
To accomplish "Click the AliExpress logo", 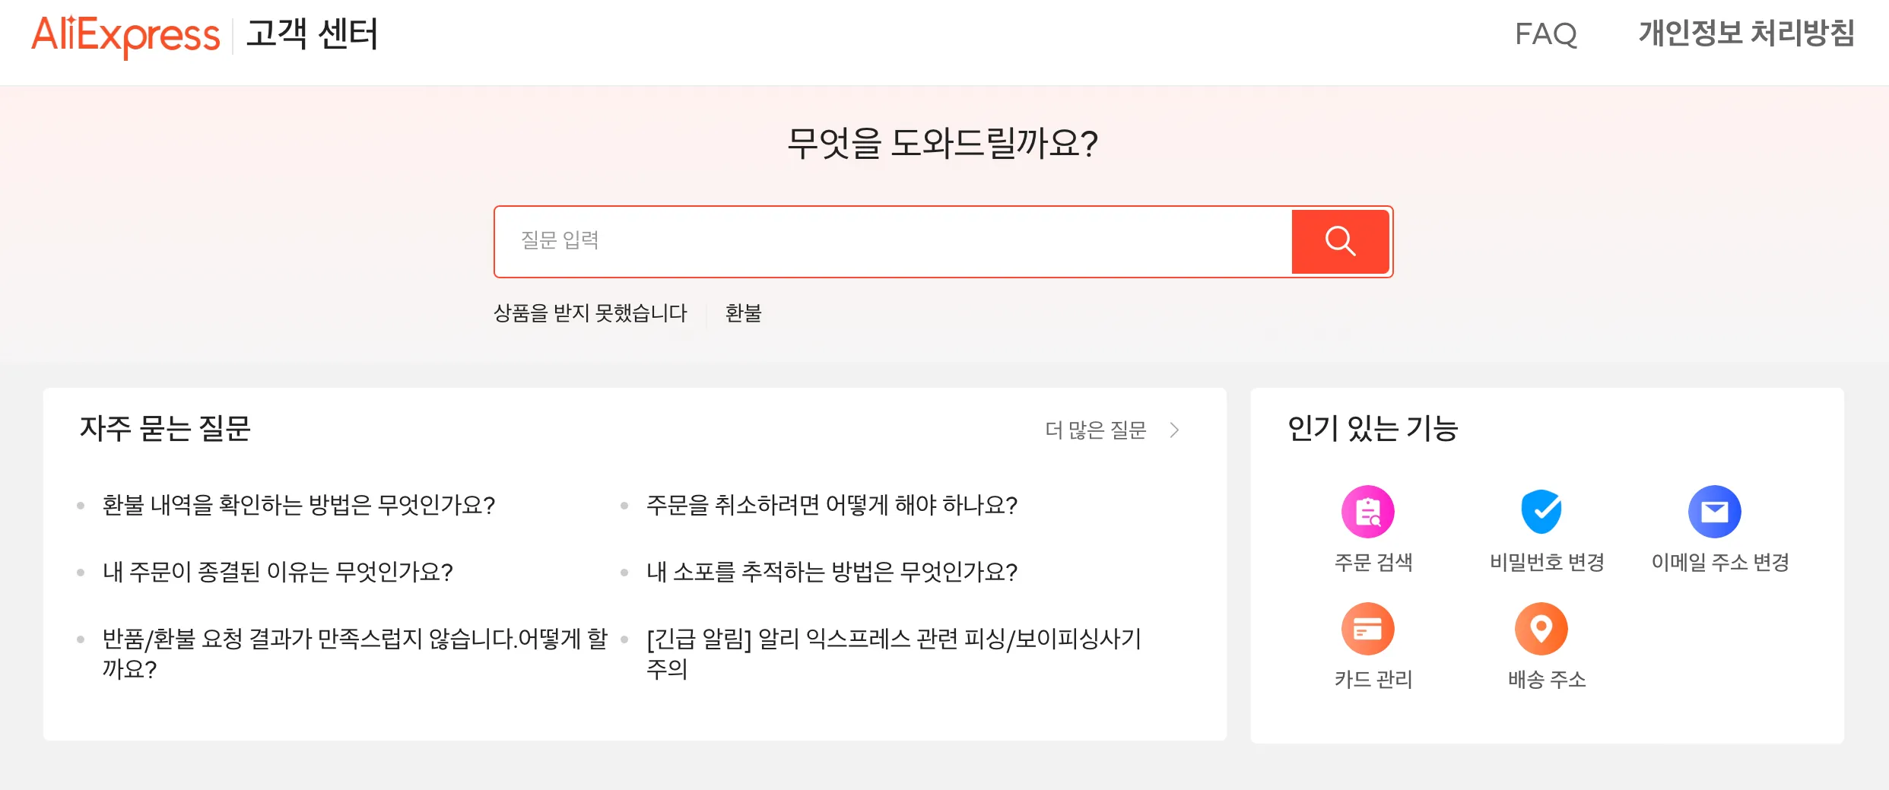I will coord(125,33).
